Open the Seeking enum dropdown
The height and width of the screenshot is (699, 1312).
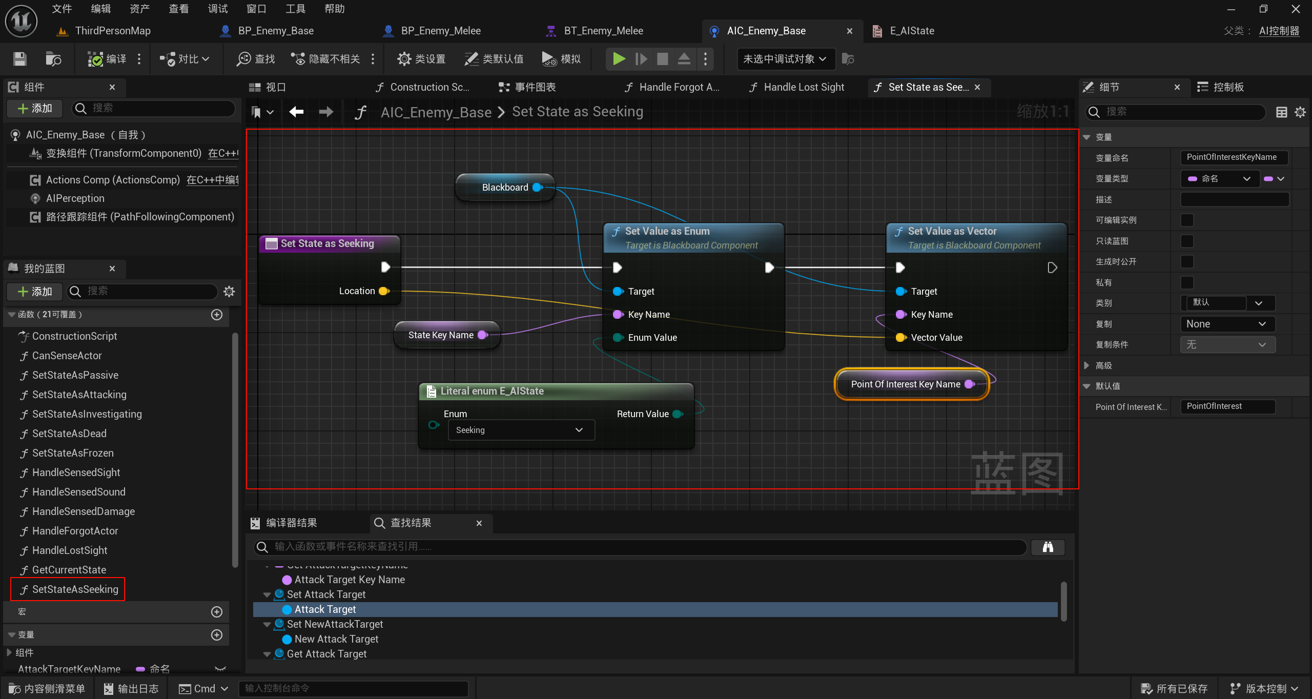pos(521,430)
